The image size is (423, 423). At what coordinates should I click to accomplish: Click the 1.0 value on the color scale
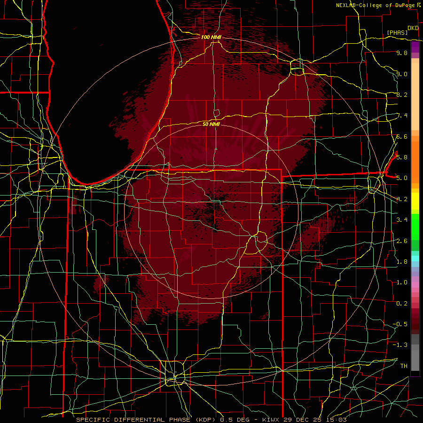[402, 282]
